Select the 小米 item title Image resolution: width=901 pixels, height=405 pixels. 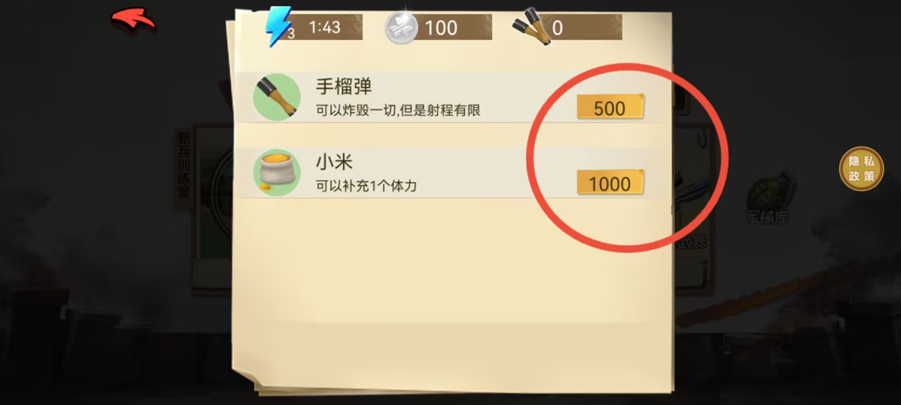334,162
